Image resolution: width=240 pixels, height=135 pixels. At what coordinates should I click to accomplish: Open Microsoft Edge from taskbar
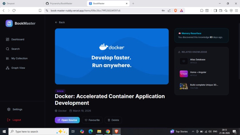point(91,131)
